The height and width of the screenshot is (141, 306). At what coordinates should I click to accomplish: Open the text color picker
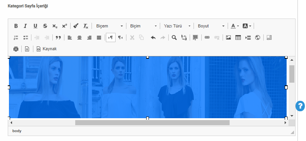pos(235,26)
